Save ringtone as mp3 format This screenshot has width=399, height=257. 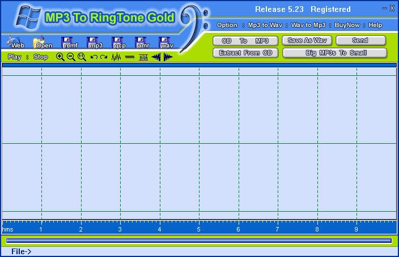(x=95, y=42)
